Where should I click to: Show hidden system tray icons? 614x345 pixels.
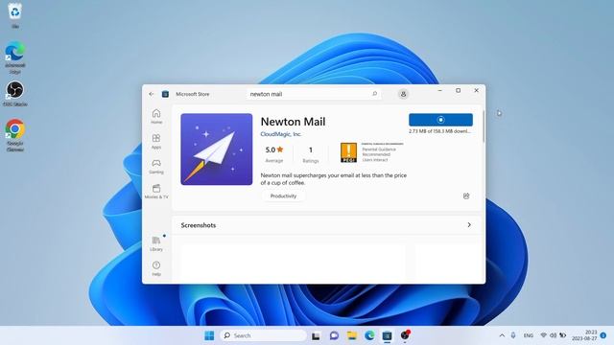(502, 335)
